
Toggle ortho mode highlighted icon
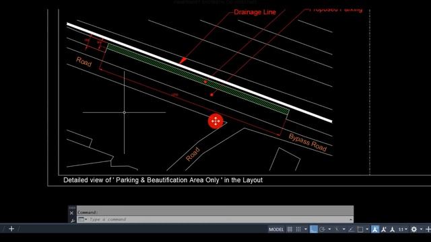[314, 229]
